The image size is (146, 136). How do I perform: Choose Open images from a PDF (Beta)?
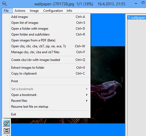pos(50,40)
